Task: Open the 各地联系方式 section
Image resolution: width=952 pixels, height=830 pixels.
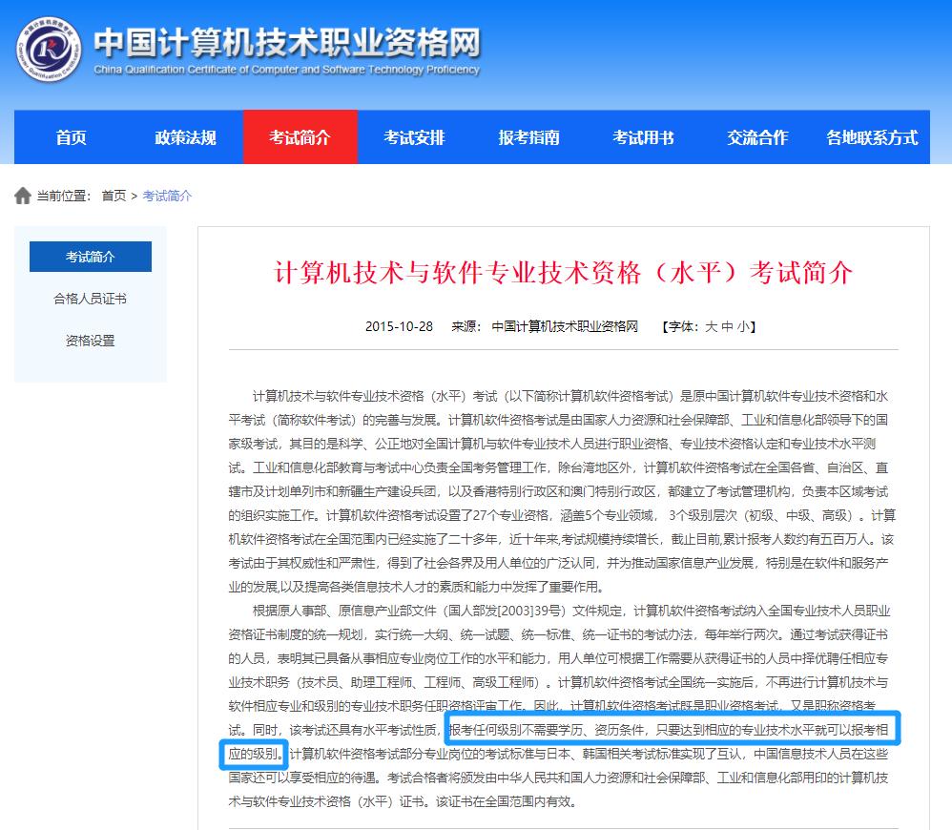Action: [871, 137]
